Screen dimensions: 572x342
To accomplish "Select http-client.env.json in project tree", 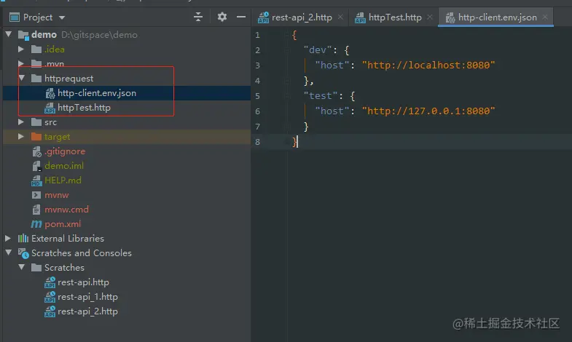I will click(97, 93).
